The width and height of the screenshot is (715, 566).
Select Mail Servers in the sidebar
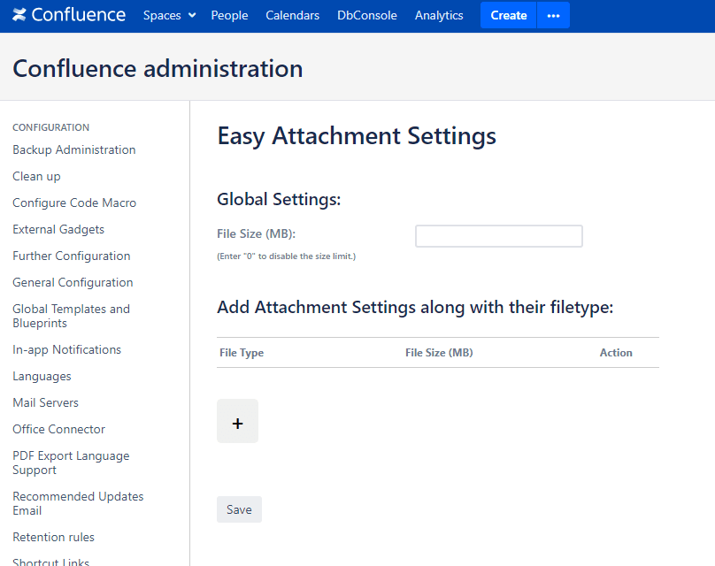[45, 402]
